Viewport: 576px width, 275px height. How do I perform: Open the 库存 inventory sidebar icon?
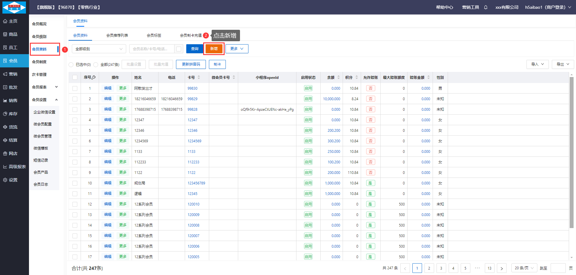5,114
